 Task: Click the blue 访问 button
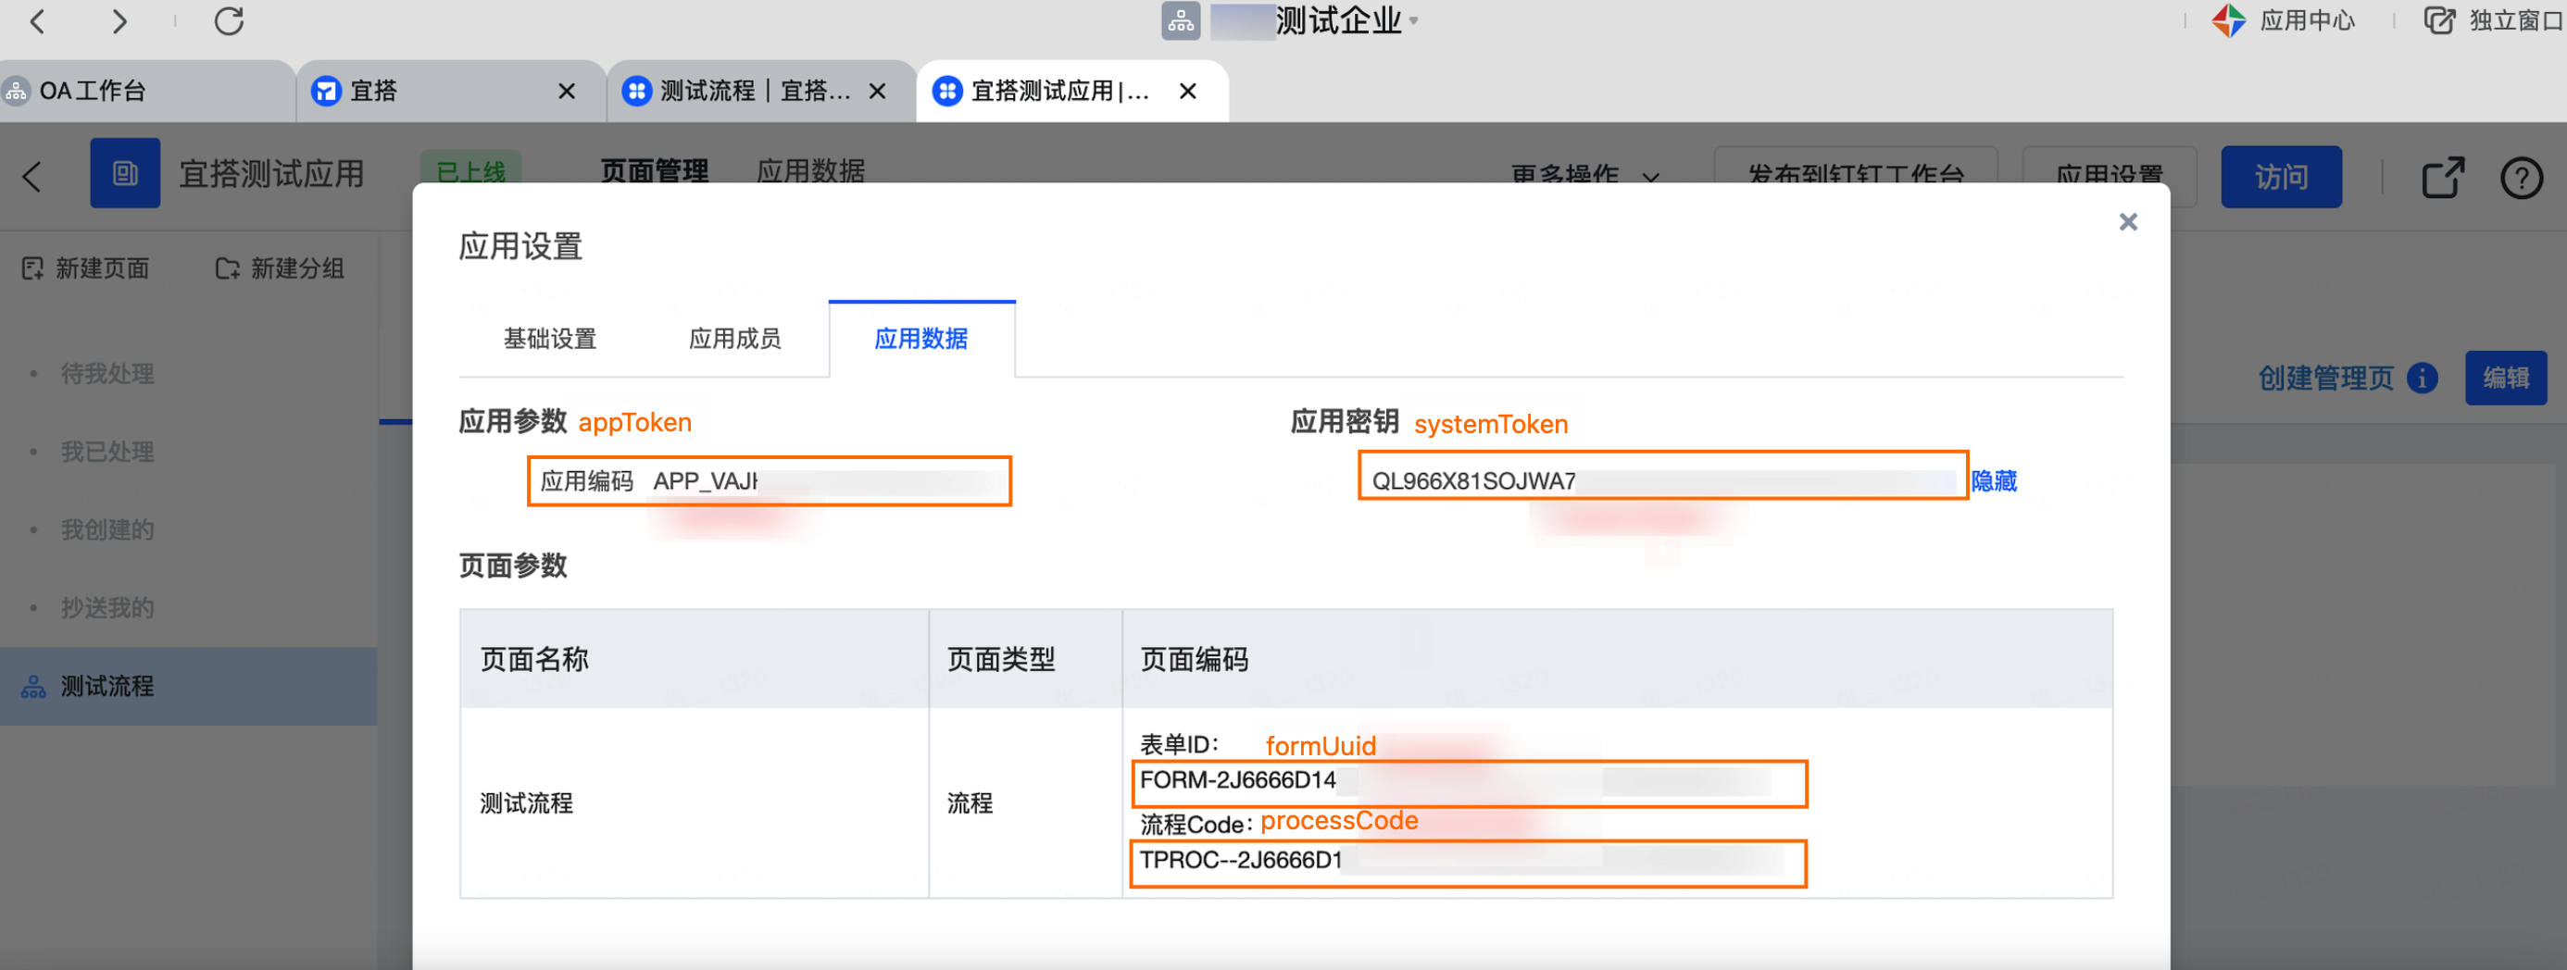pyautogui.click(x=2280, y=178)
